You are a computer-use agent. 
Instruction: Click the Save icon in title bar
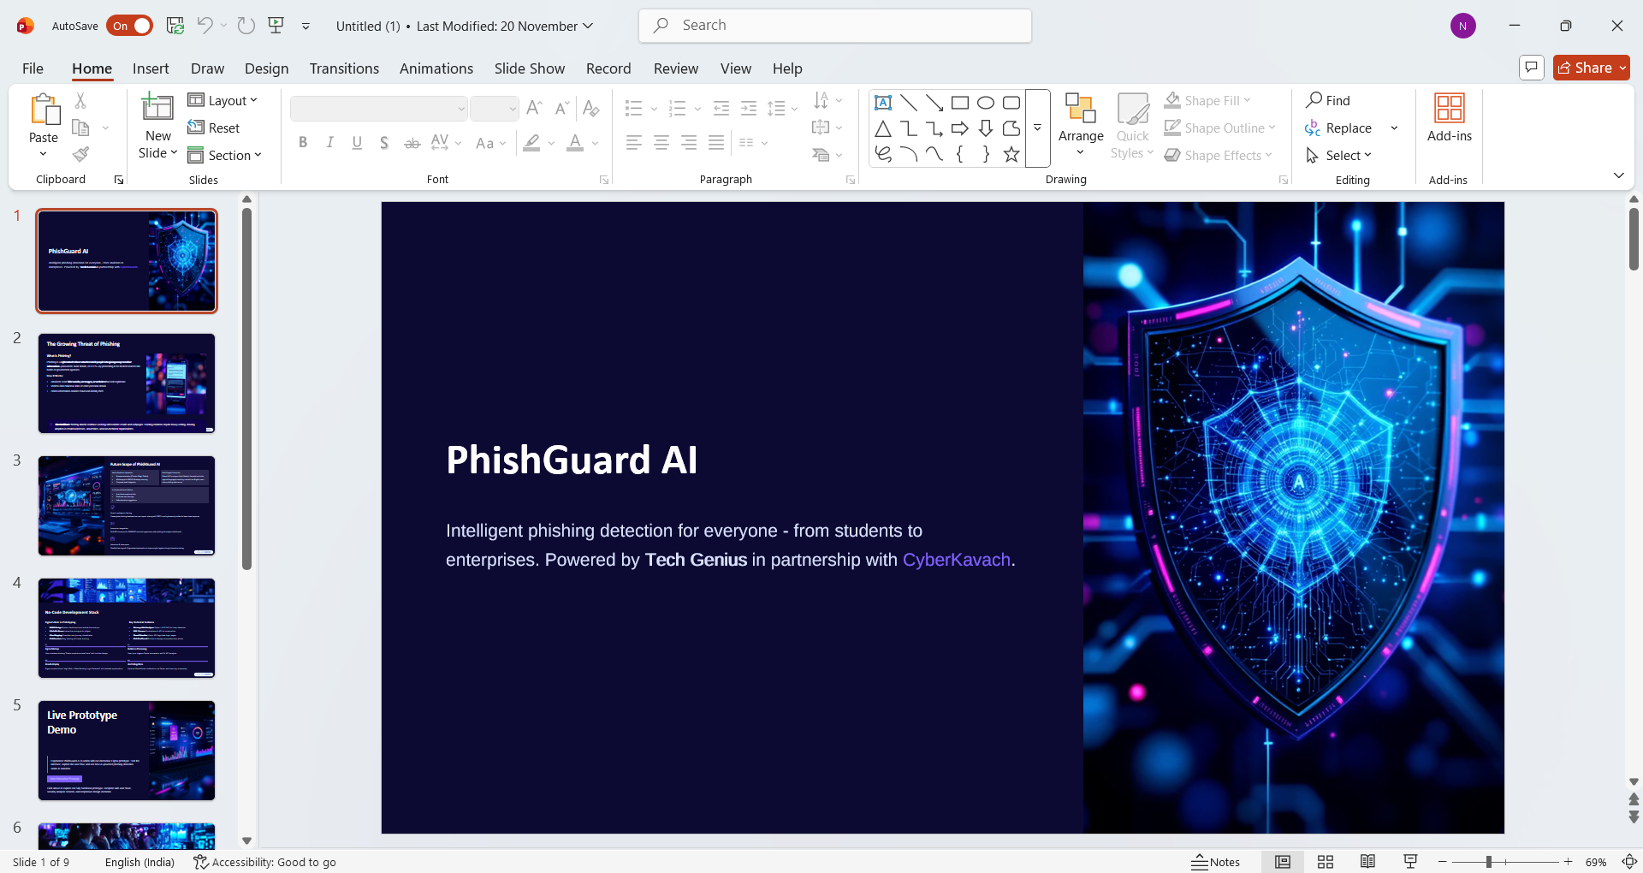175,26
